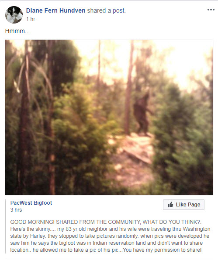Visit the PacWest Bigfoot page link

click(31, 203)
